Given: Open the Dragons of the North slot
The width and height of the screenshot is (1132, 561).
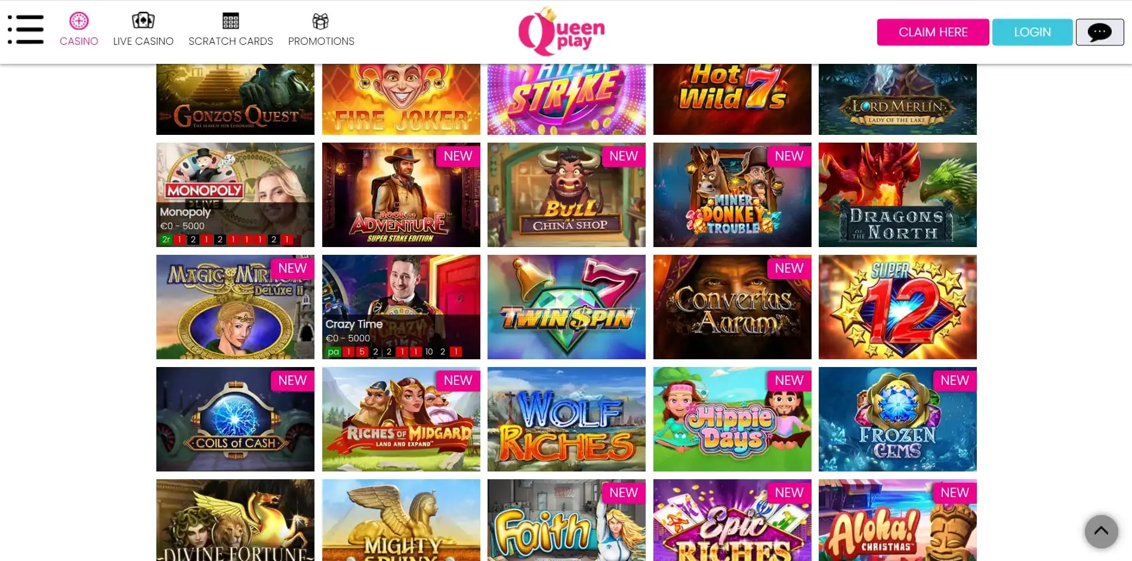Looking at the screenshot, I should [897, 195].
